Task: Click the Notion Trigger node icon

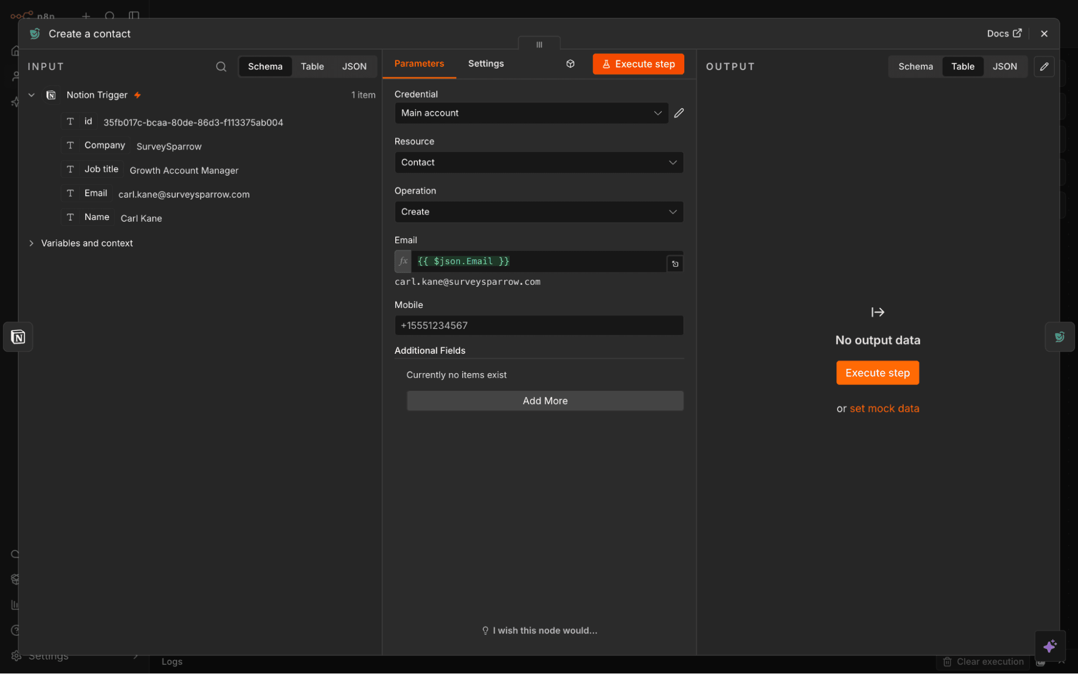Action: (51, 95)
